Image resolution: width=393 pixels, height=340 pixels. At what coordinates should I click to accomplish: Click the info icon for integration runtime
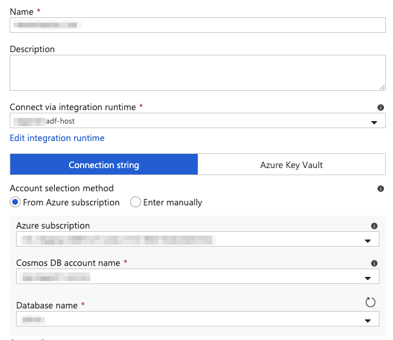[380, 108]
